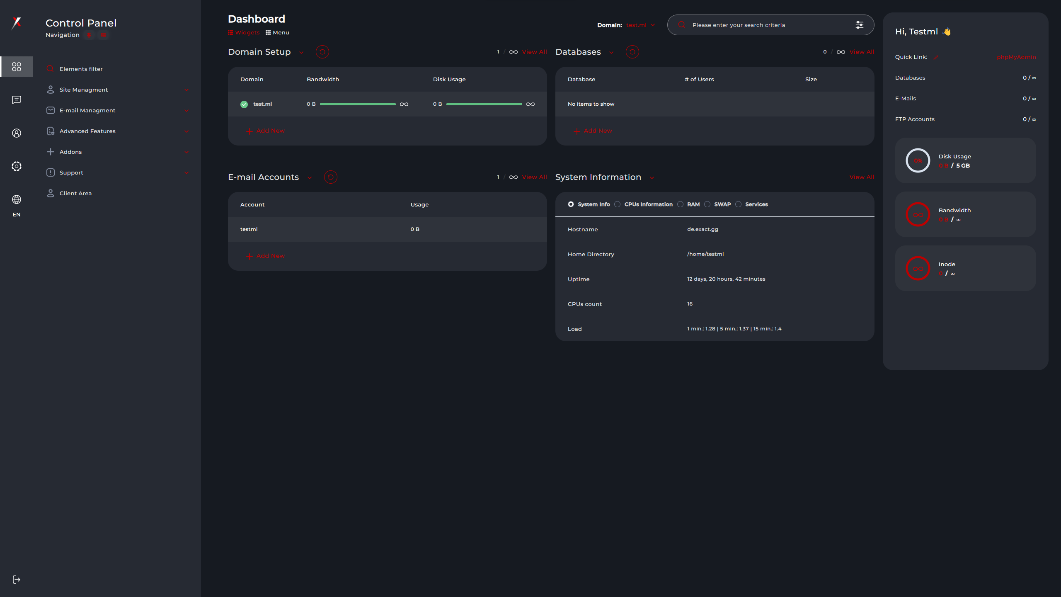Select the System Info radio button
The width and height of the screenshot is (1061, 597).
click(571, 204)
